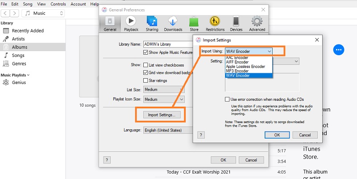
Task: Open the View menu
Action: coord(41,4)
